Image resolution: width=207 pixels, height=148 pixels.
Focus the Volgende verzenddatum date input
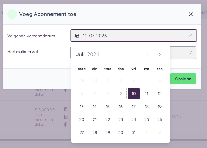click(x=133, y=36)
